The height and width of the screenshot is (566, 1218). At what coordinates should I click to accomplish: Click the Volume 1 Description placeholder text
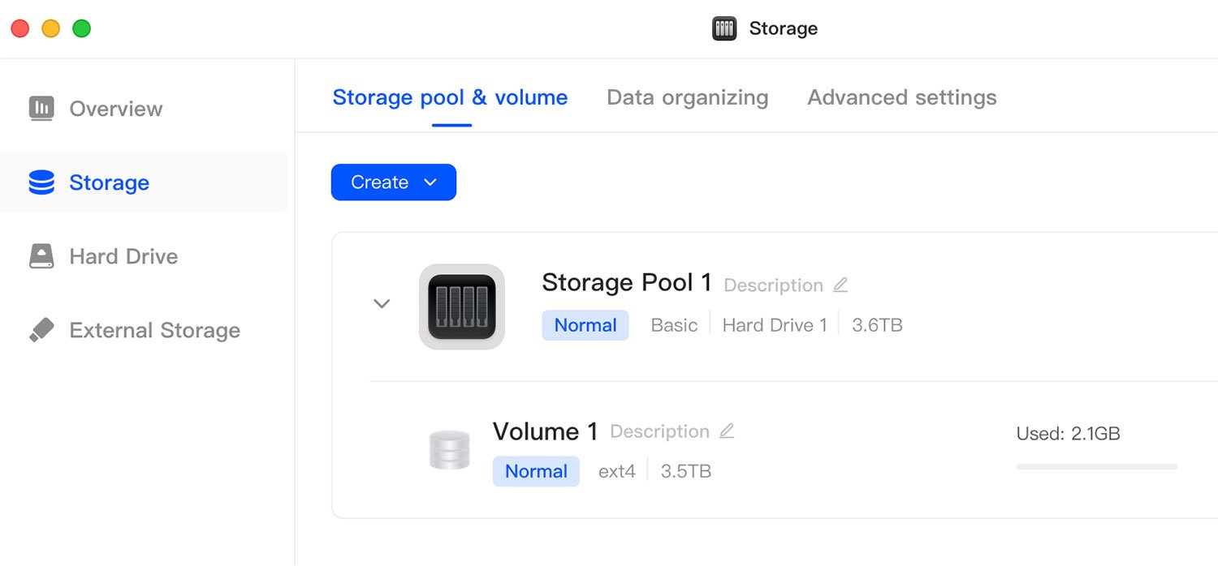pyautogui.click(x=659, y=431)
